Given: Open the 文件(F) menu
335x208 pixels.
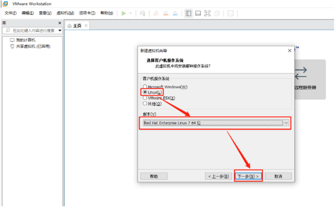Looking at the screenshot, I should point(10,13).
